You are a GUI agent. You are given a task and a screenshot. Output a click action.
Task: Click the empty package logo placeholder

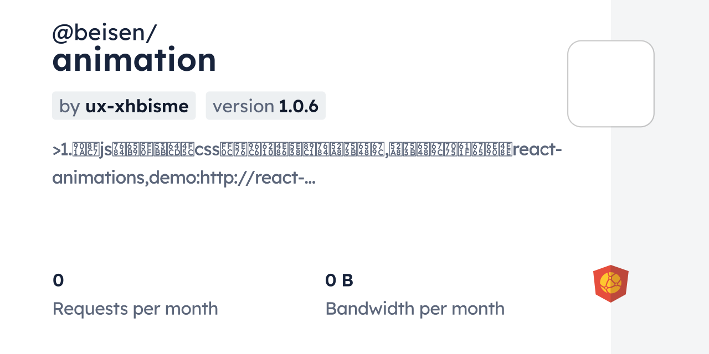(610, 84)
